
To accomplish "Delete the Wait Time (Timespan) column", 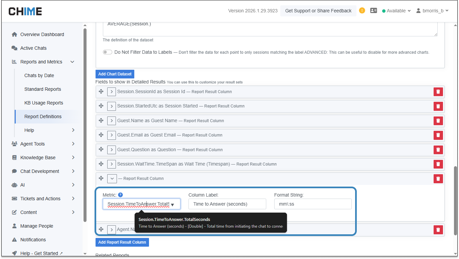I will [x=438, y=164].
